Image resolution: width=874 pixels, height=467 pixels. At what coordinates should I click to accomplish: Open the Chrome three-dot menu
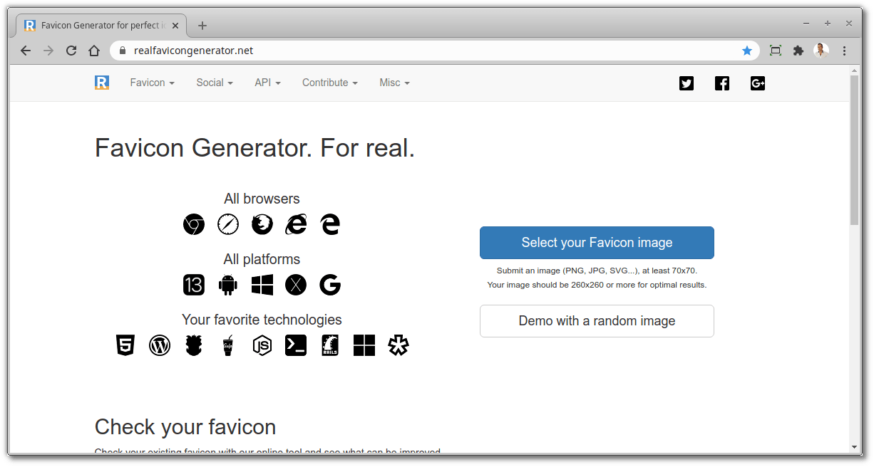[x=845, y=51]
